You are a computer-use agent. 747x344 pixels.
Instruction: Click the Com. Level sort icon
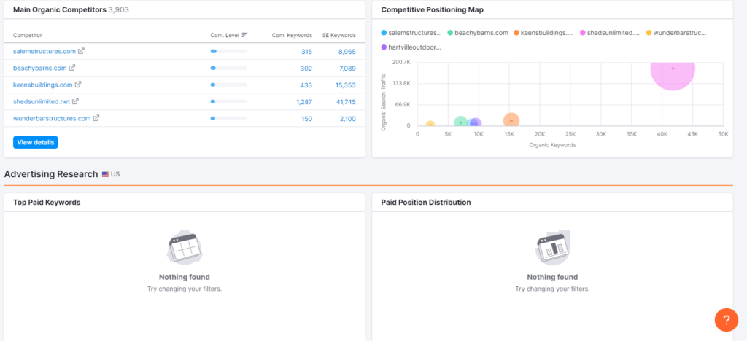[244, 35]
